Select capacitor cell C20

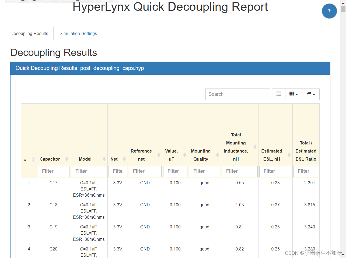point(53,249)
